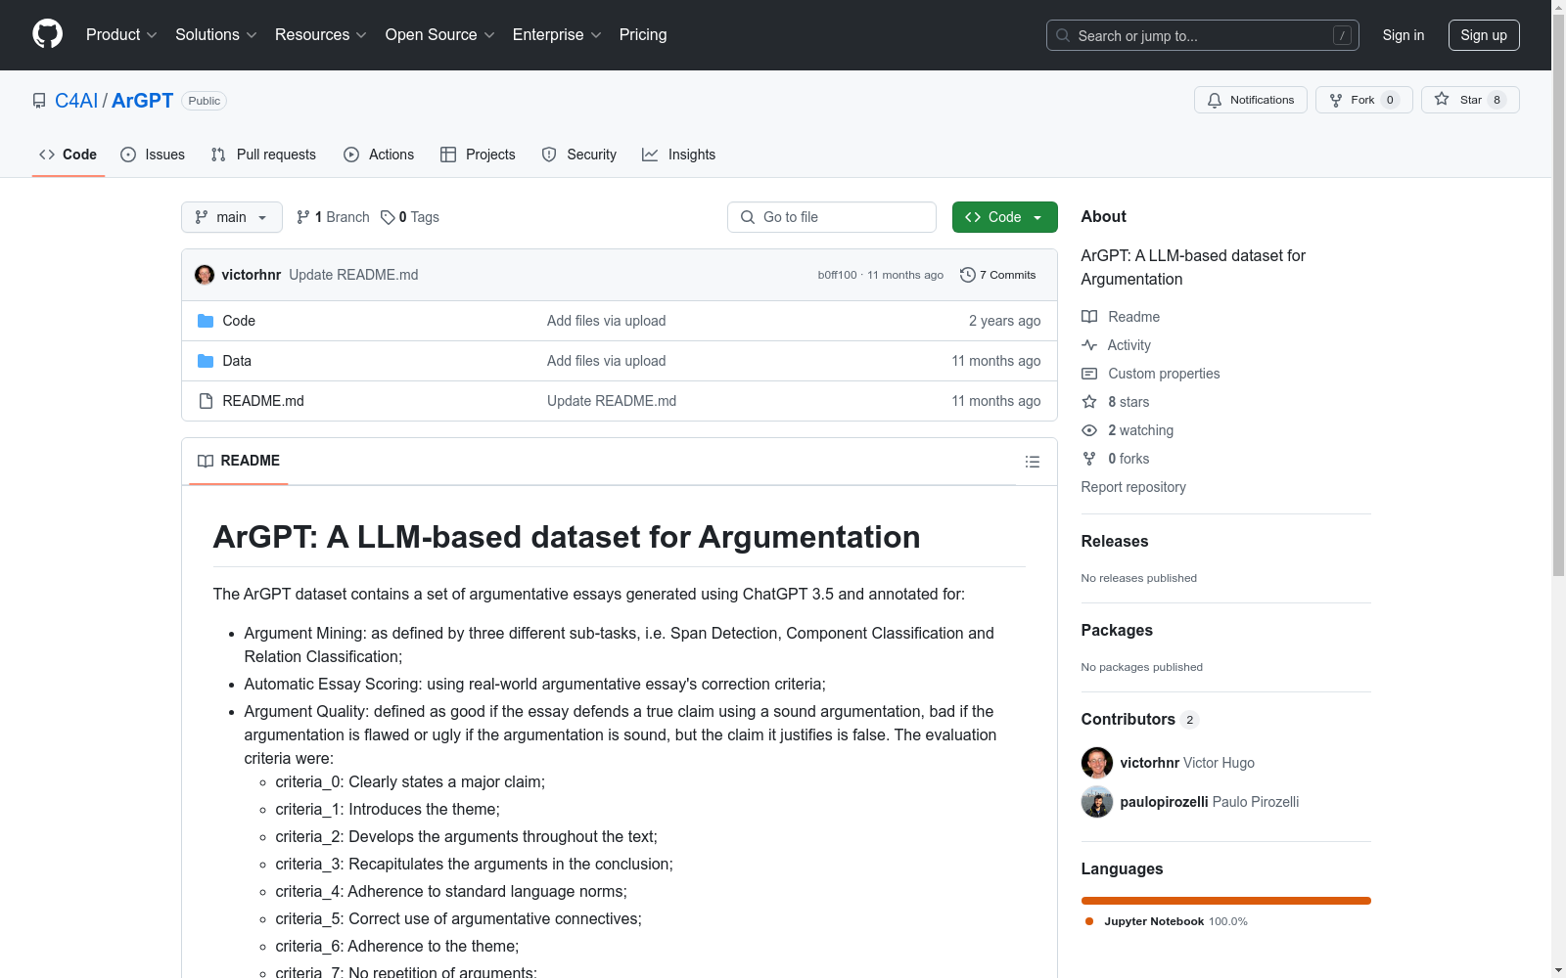Click the Readme book icon in About
The width and height of the screenshot is (1566, 978).
(1089, 317)
